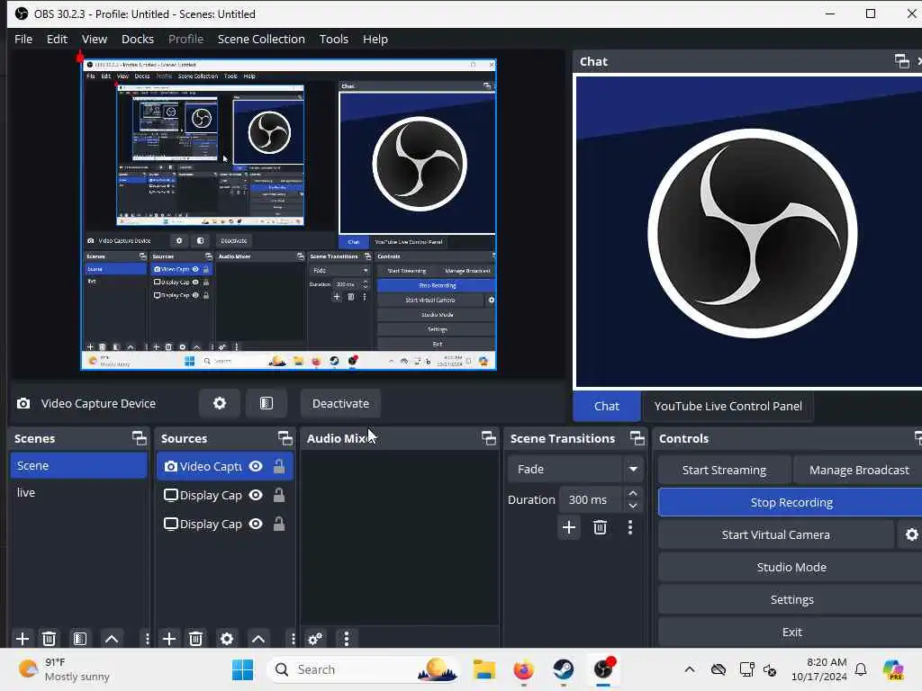Open Sources toolbar overflow three-dot menu
This screenshot has width=922, height=691.
click(x=293, y=638)
